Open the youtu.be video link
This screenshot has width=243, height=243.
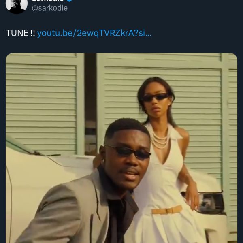[94, 33]
